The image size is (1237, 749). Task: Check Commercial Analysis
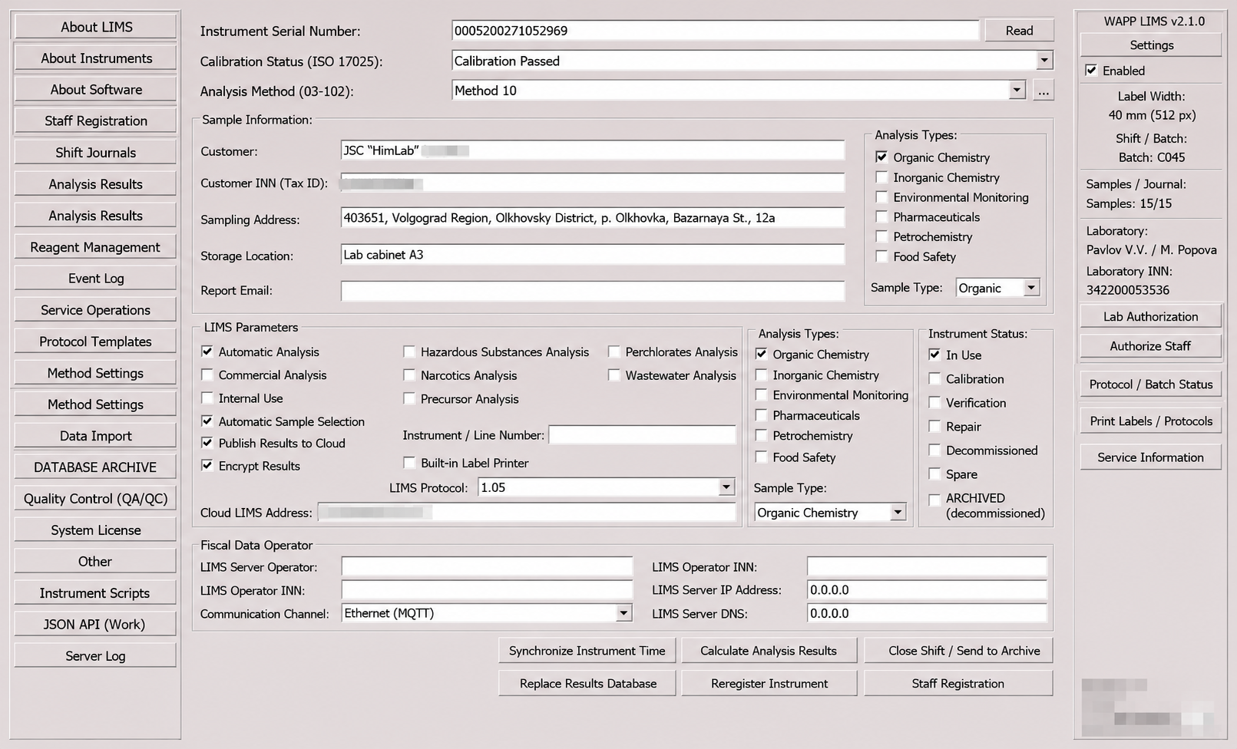(x=207, y=374)
